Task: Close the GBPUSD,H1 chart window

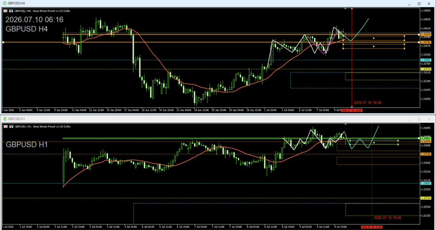Action: [x=429, y=119]
